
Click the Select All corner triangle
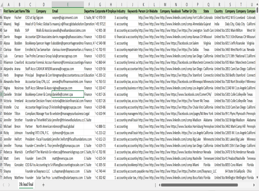coord(1,5)
